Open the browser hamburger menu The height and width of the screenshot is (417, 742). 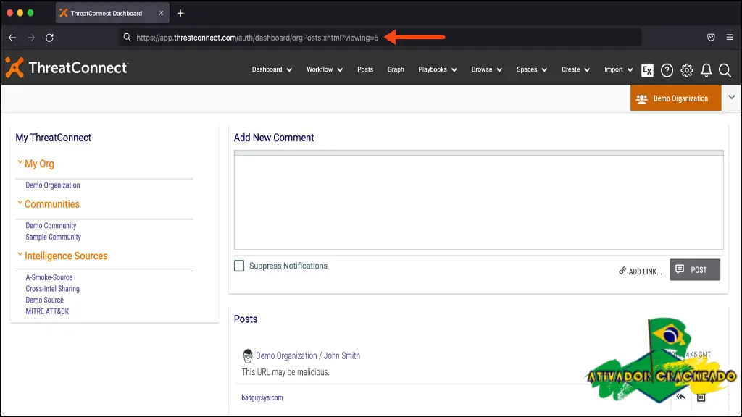729,38
